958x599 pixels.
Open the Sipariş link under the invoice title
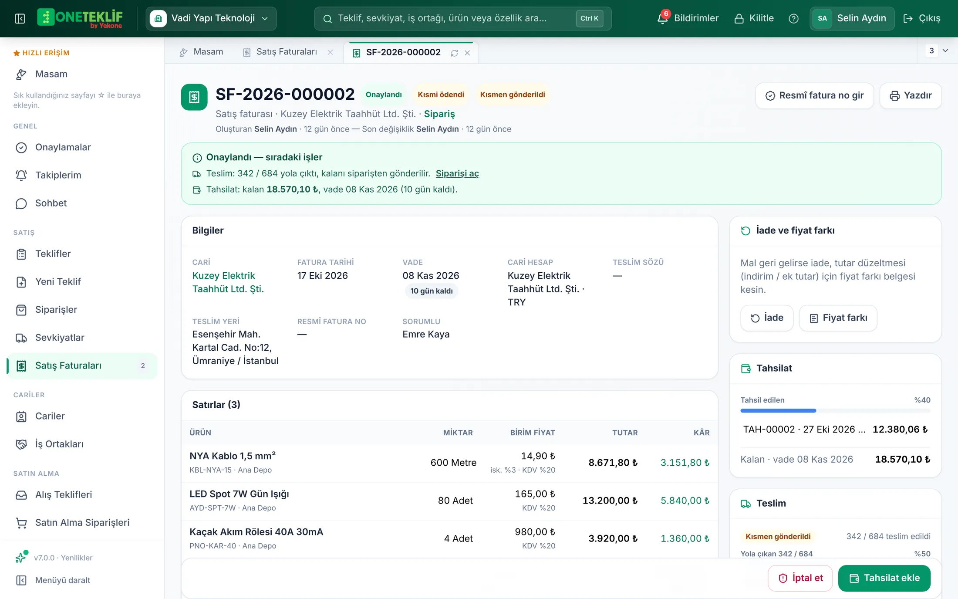tap(439, 114)
